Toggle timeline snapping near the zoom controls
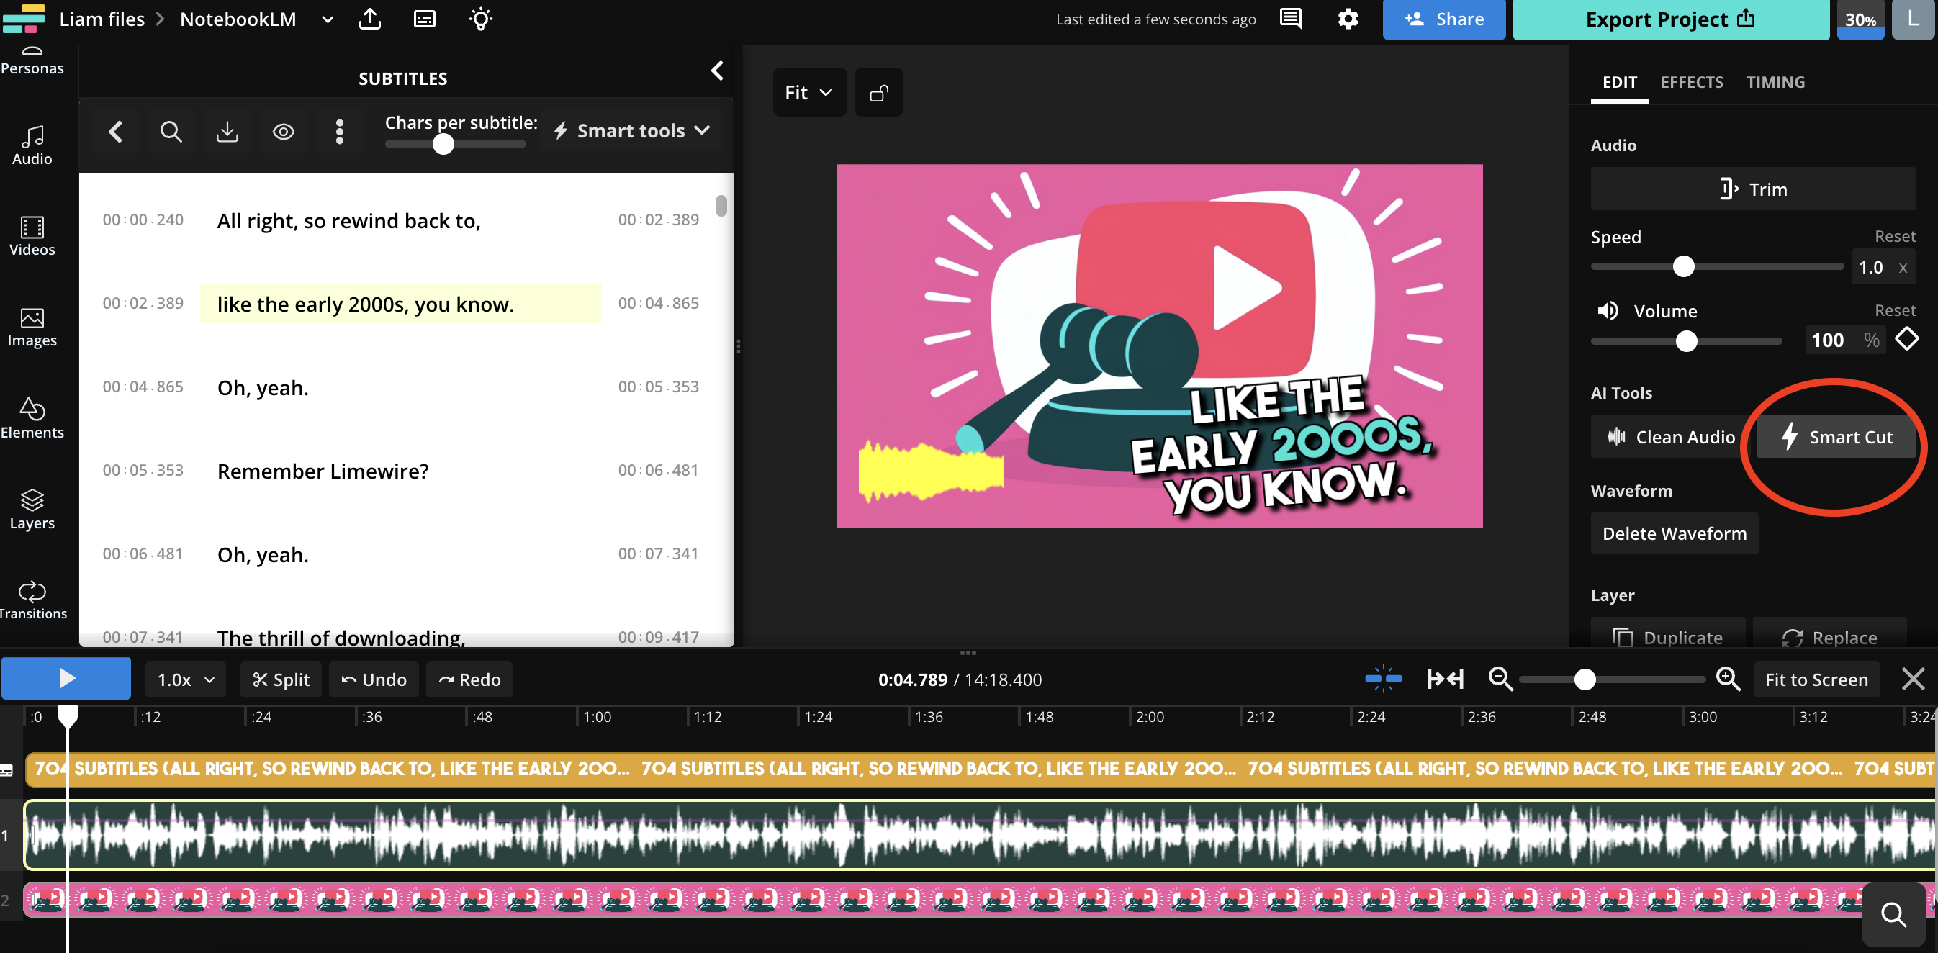Image resolution: width=1938 pixels, height=953 pixels. [x=1383, y=679]
